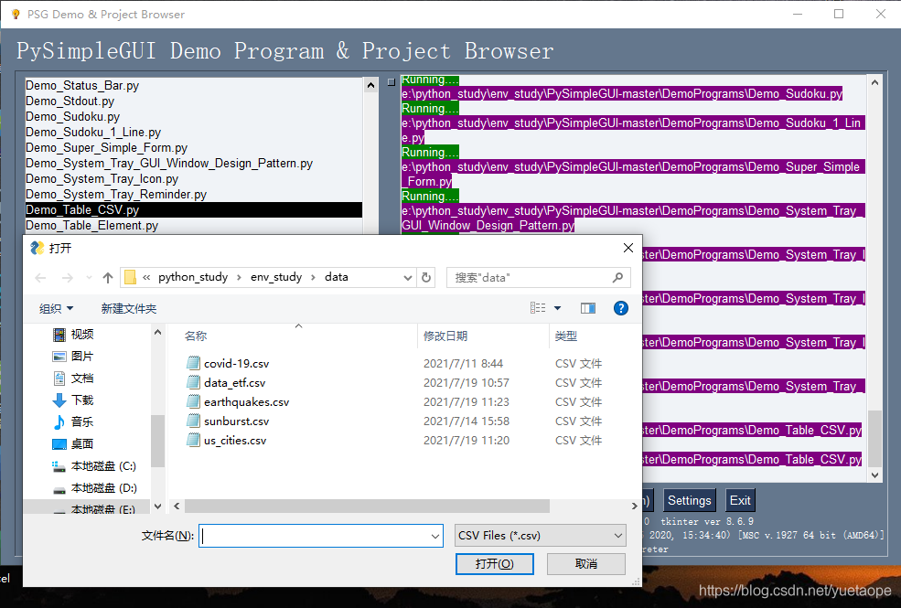Open recent locations dropdown arrow
The image size is (901, 608).
[x=89, y=278]
